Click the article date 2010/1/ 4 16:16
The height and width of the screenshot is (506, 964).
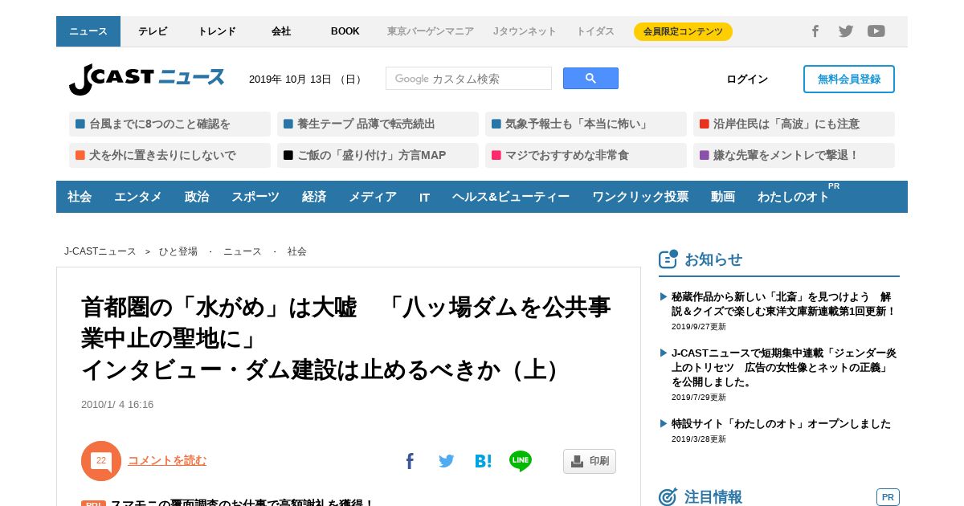click(x=117, y=405)
